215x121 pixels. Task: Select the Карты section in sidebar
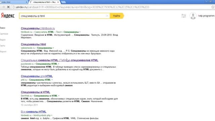pyautogui.click(x=2, y=46)
